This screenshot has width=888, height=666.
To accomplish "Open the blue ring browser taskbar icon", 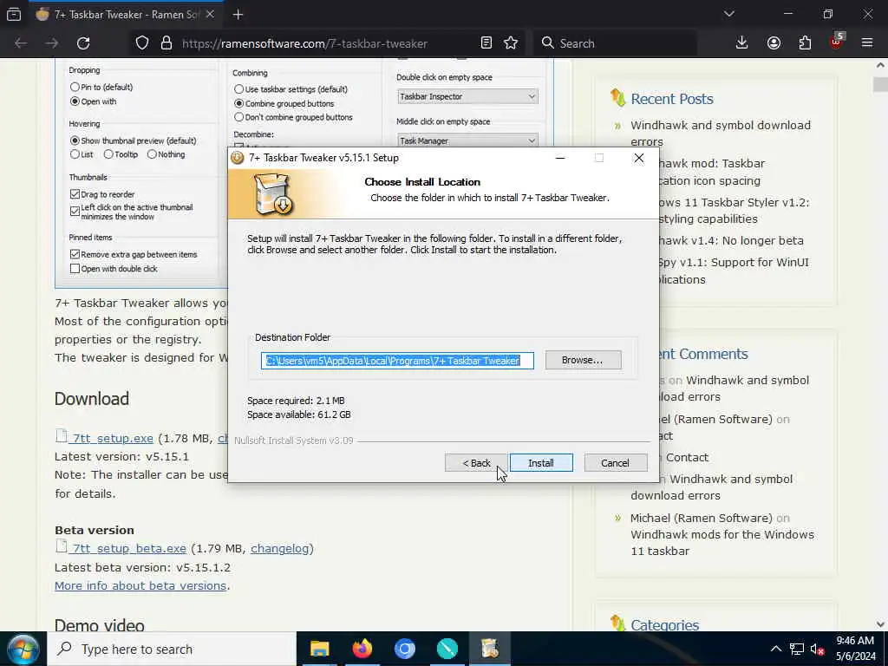I will pos(405,649).
